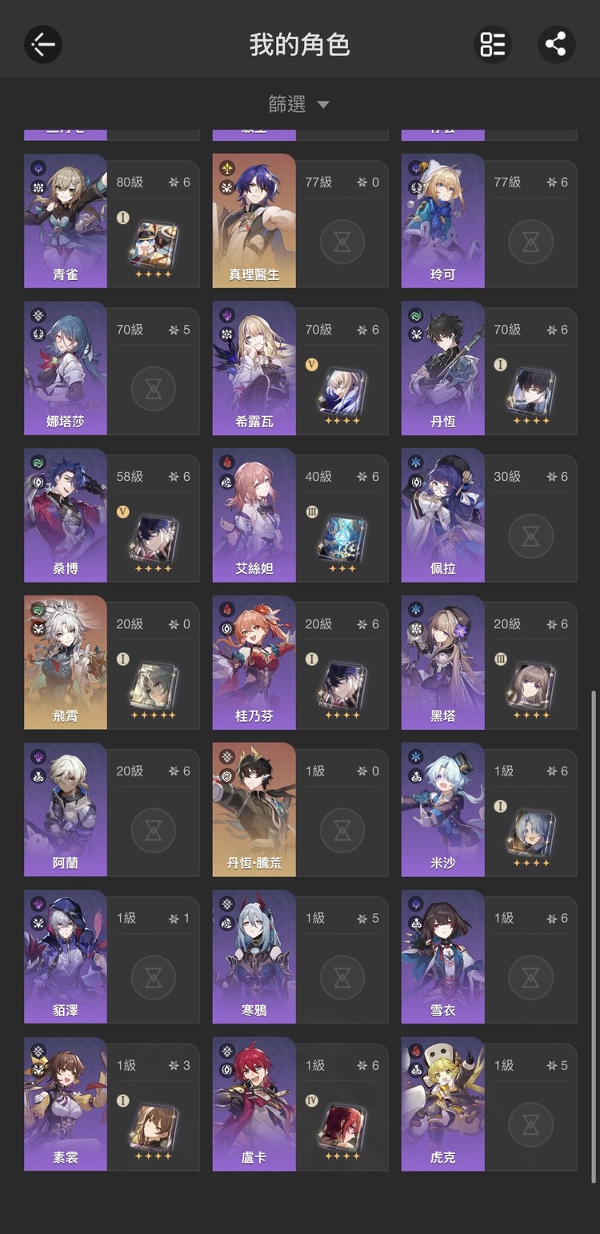
Task: Open 青雀's light cone icon
Action: (x=153, y=245)
